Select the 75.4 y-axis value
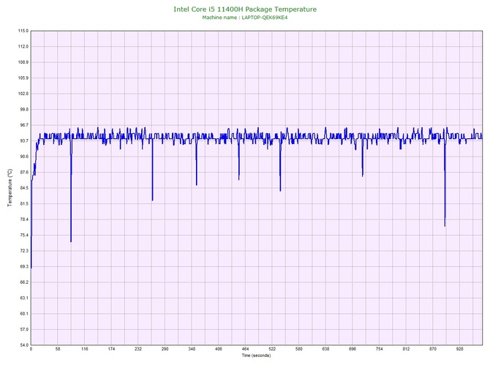The height and width of the screenshot is (368, 490). [x=23, y=235]
